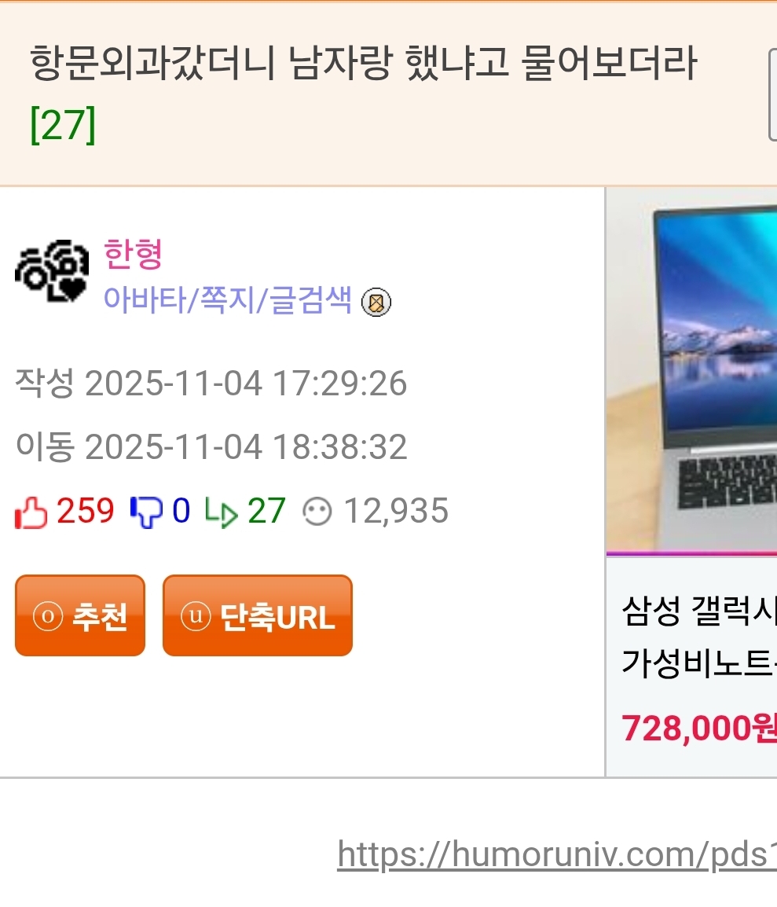Click the 728,000원 price text
The width and height of the screenshot is (777, 907).
click(x=699, y=728)
